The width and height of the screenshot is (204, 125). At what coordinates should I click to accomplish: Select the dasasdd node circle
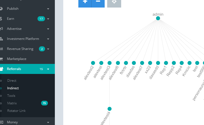[158, 63]
